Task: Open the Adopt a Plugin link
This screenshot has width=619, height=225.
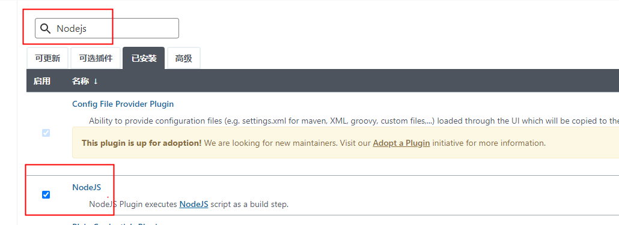Action: click(x=401, y=143)
